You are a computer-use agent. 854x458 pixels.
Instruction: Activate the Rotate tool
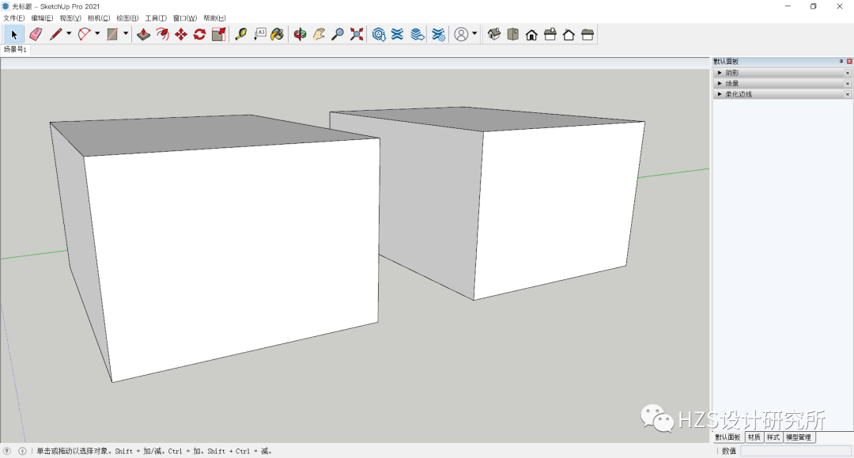click(198, 34)
